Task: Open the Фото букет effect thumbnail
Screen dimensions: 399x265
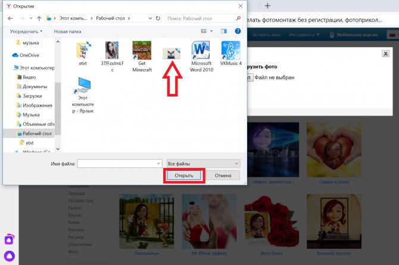Action: pos(271,221)
